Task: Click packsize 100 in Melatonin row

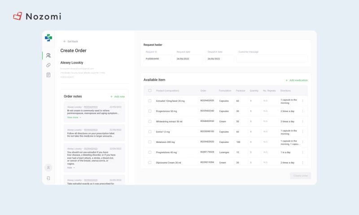Action: coord(238,142)
